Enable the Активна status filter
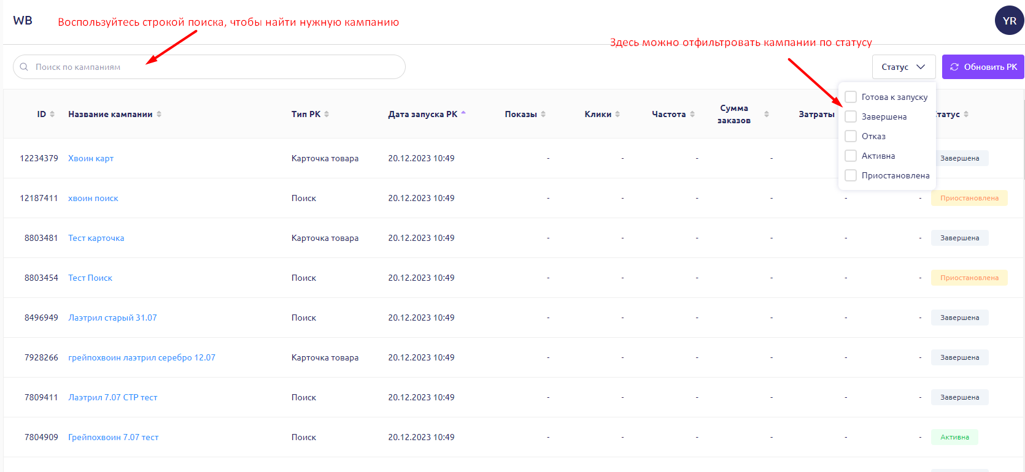 pos(851,156)
